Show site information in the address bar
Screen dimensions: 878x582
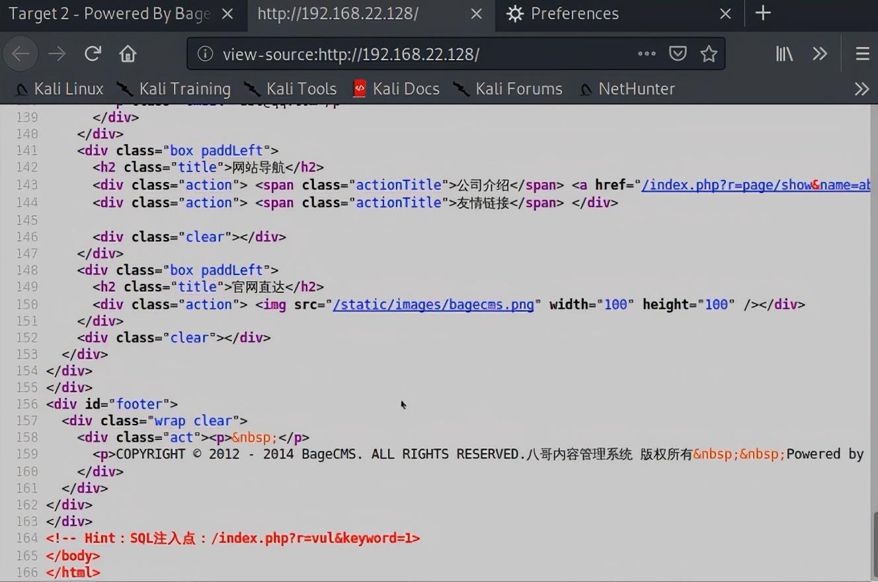click(x=206, y=54)
